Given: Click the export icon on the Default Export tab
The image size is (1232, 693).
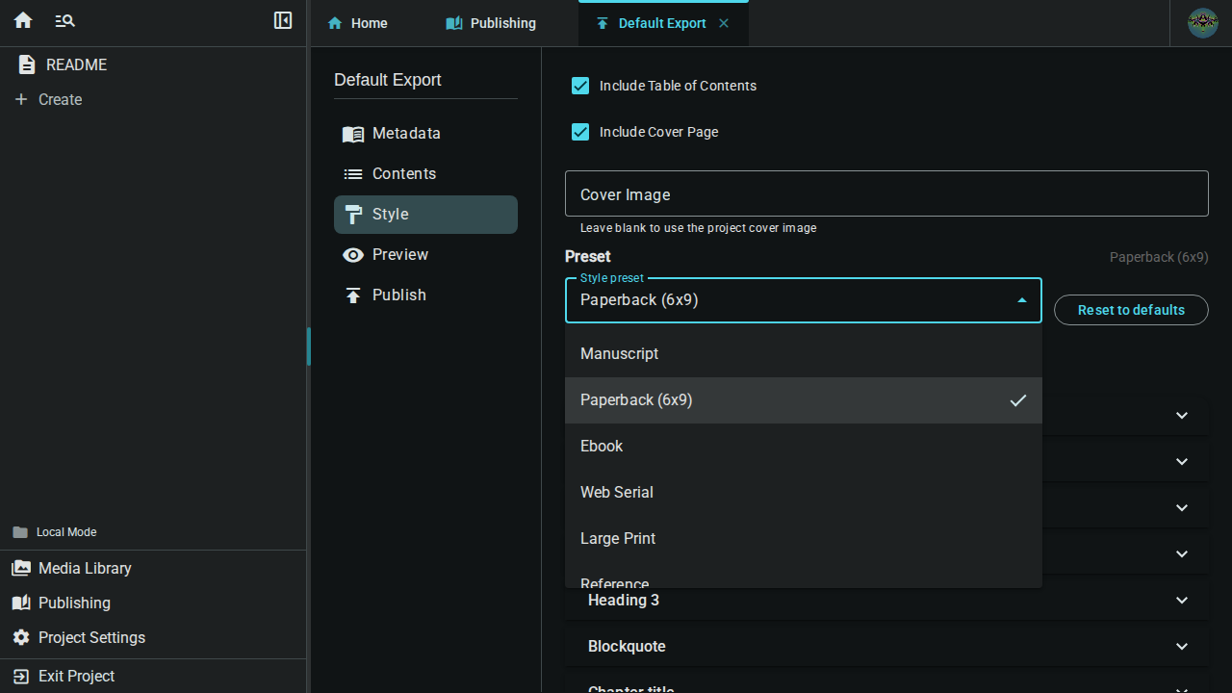Looking at the screenshot, I should point(603,23).
